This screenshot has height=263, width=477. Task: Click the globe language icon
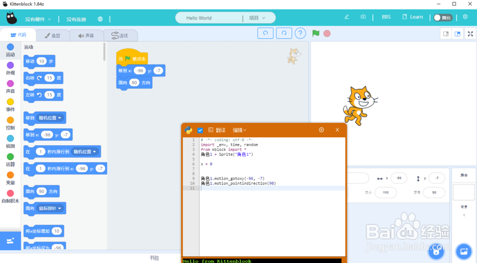pyautogui.click(x=100, y=19)
